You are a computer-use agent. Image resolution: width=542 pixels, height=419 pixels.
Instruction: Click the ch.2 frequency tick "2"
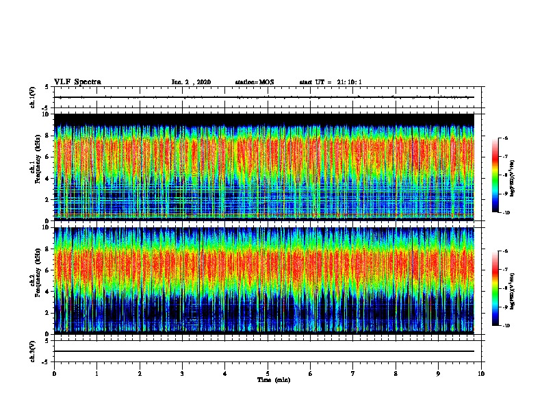pyautogui.click(x=47, y=313)
